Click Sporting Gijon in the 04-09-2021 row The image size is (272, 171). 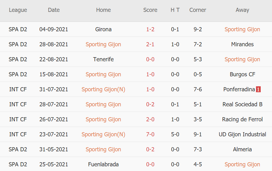(x=242, y=29)
